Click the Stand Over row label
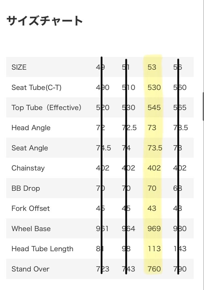Screen dimensions: 204x290 tap(30, 269)
